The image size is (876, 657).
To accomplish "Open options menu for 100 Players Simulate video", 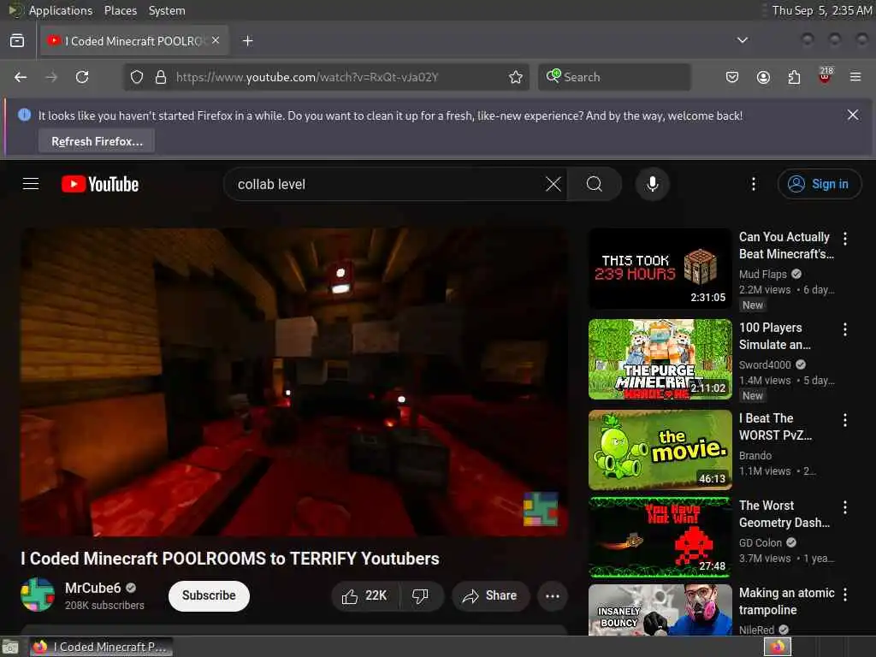I will [x=844, y=329].
